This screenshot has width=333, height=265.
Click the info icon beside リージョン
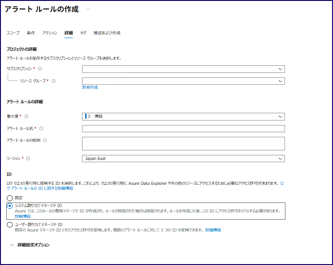click(28, 159)
